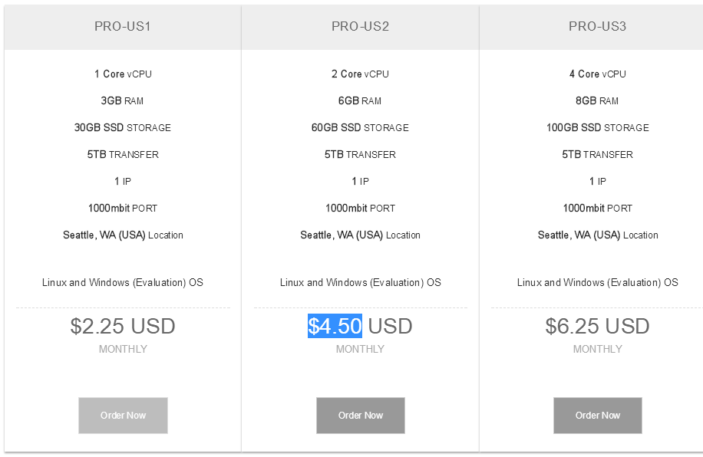Click the $6.25 USD price
The image size is (703, 457).
point(597,326)
